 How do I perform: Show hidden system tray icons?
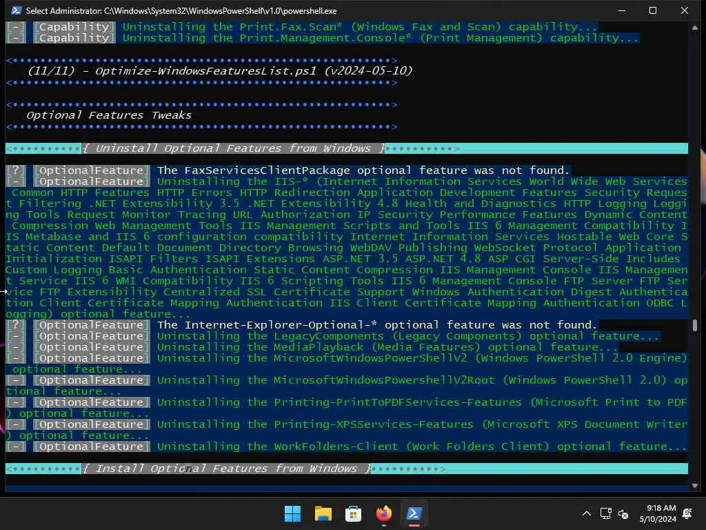[586, 513]
